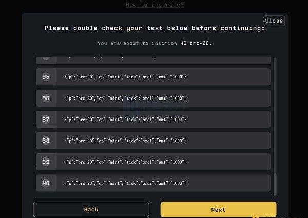Click inscription text in row 37
Viewport: 308px width, 218px height.
click(x=125, y=120)
